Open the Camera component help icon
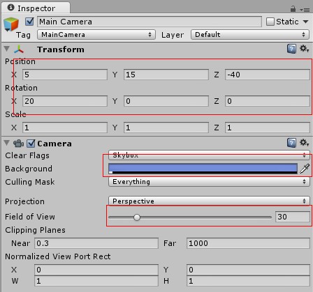This screenshot has height=292, width=313. [x=291, y=143]
